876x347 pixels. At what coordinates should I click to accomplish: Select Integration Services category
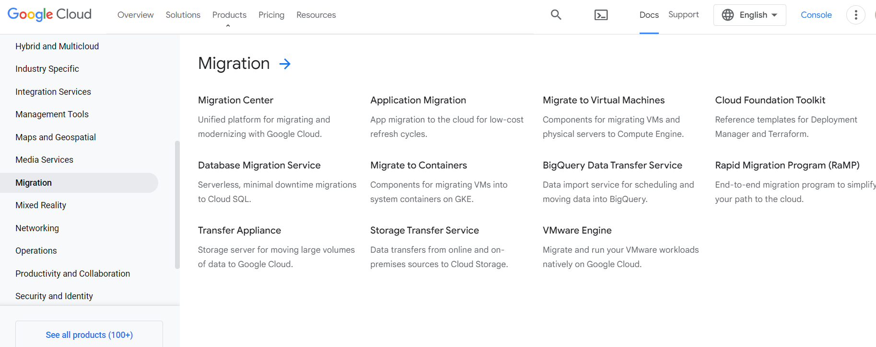point(53,92)
